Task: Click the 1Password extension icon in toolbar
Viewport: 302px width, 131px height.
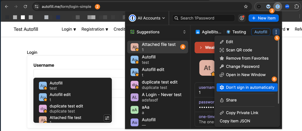Action: point(277,7)
